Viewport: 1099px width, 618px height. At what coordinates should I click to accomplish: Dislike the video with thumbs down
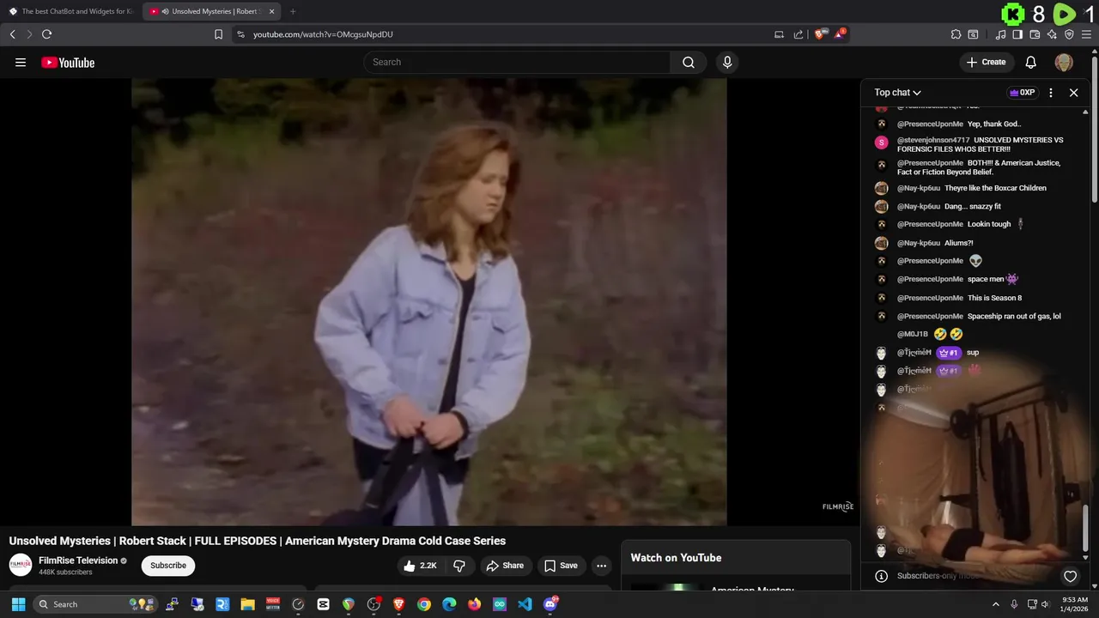point(459,566)
